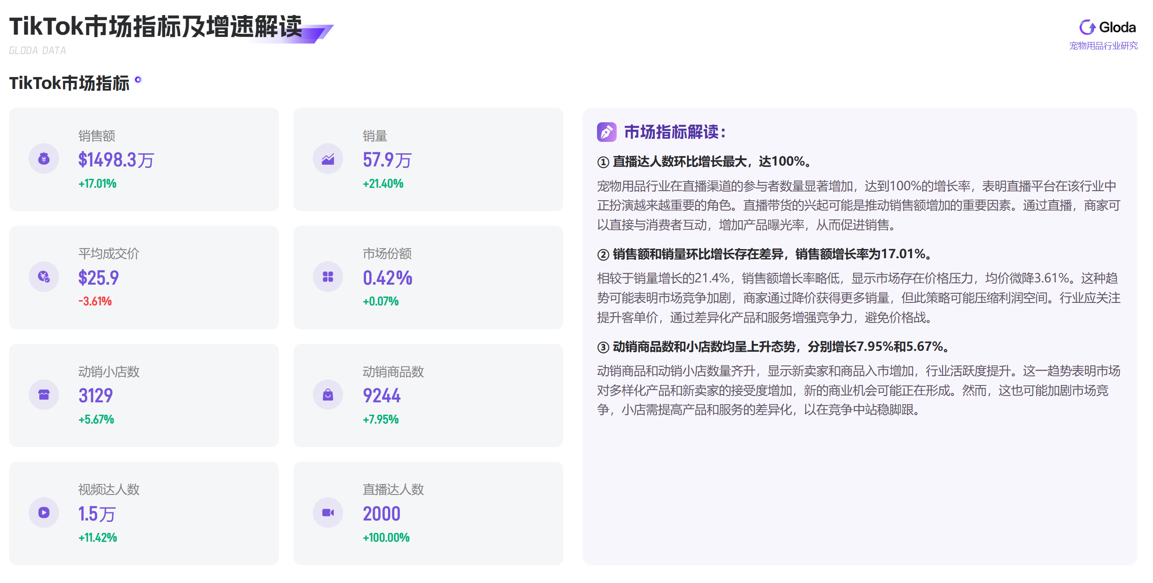Click the +7.95% growth figure

click(381, 419)
